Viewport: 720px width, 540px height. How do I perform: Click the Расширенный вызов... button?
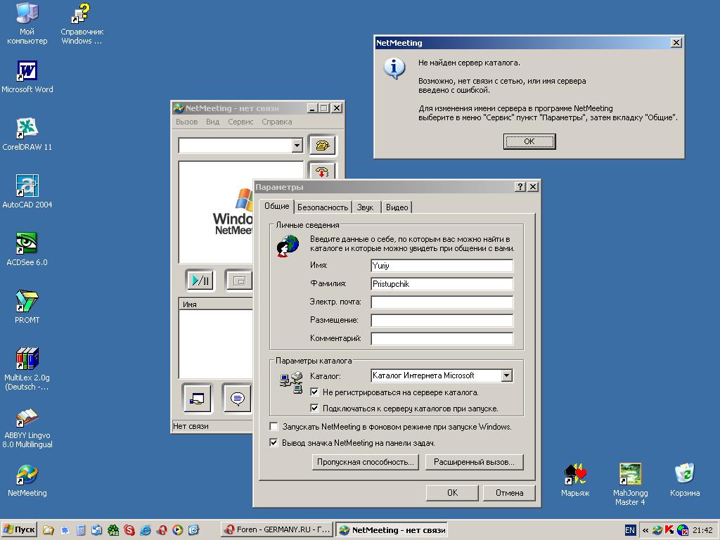coord(475,462)
